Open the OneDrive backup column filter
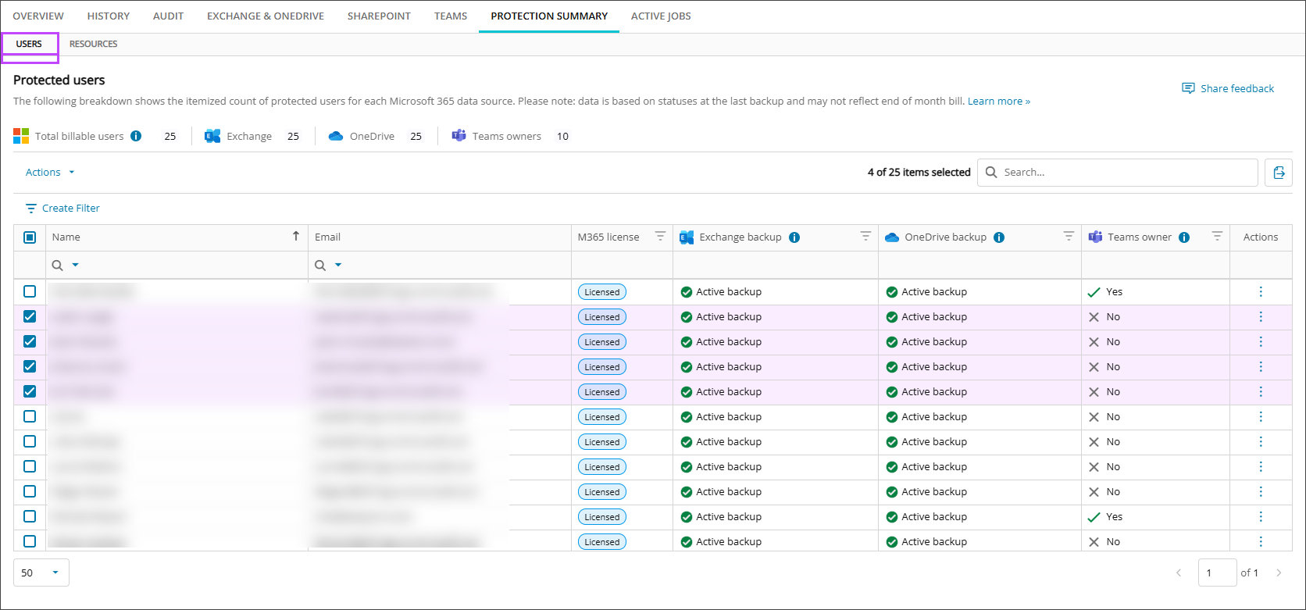 click(1069, 236)
